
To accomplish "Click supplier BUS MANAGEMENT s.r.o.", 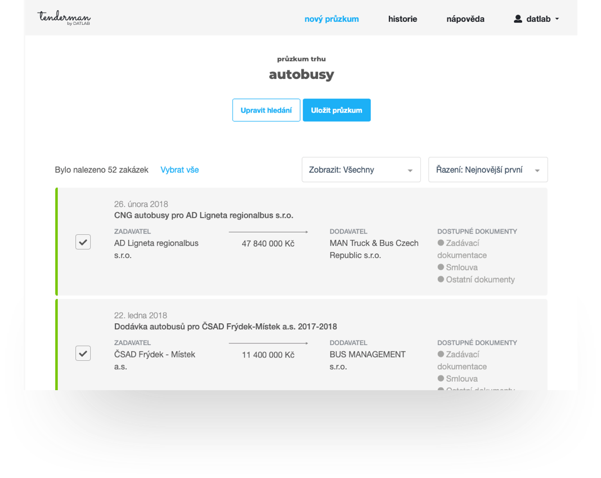I will (367, 360).
